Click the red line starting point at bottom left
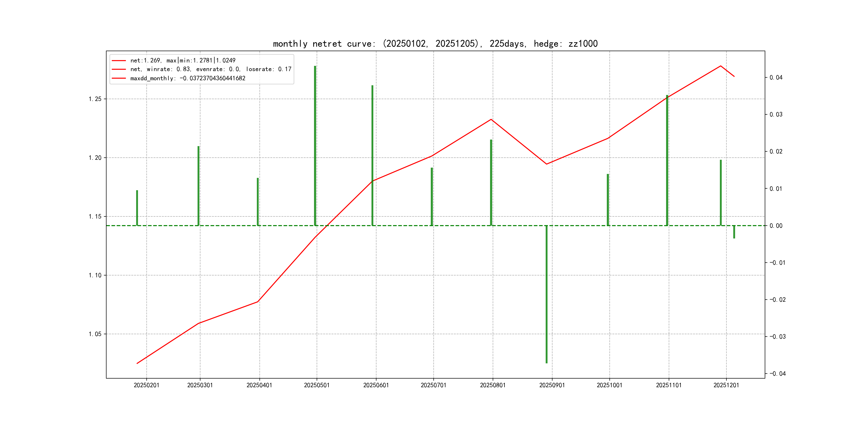The height and width of the screenshot is (425, 850). (137, 363)
